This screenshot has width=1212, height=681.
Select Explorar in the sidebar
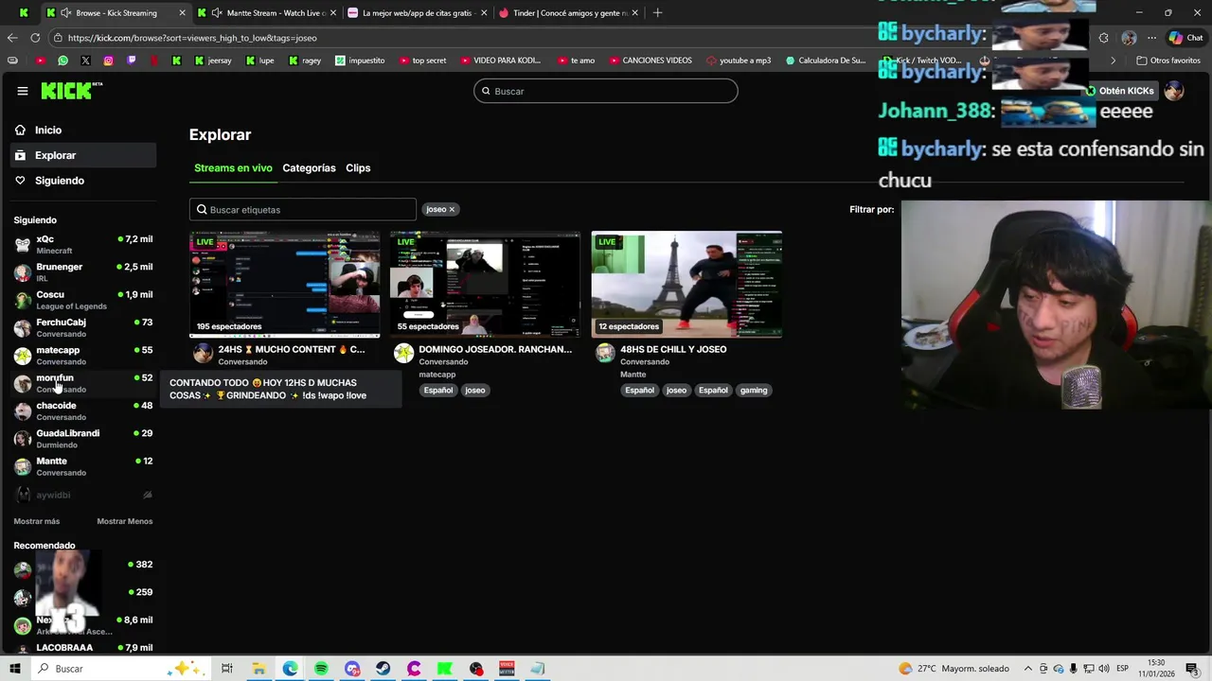click(83, 155)
